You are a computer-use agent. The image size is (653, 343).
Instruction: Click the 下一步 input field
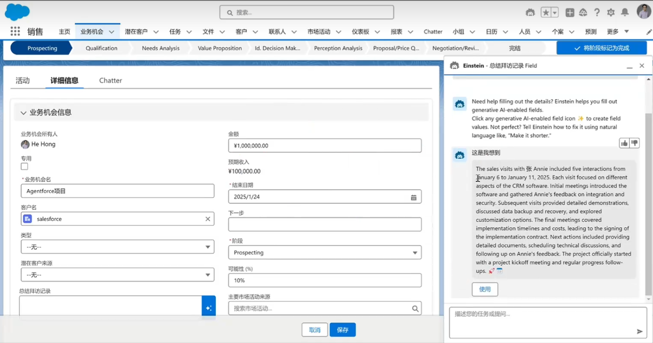[x=325, y=224]
